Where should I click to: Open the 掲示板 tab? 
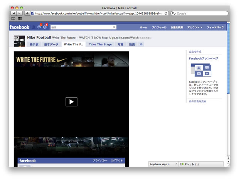(34, 44)
